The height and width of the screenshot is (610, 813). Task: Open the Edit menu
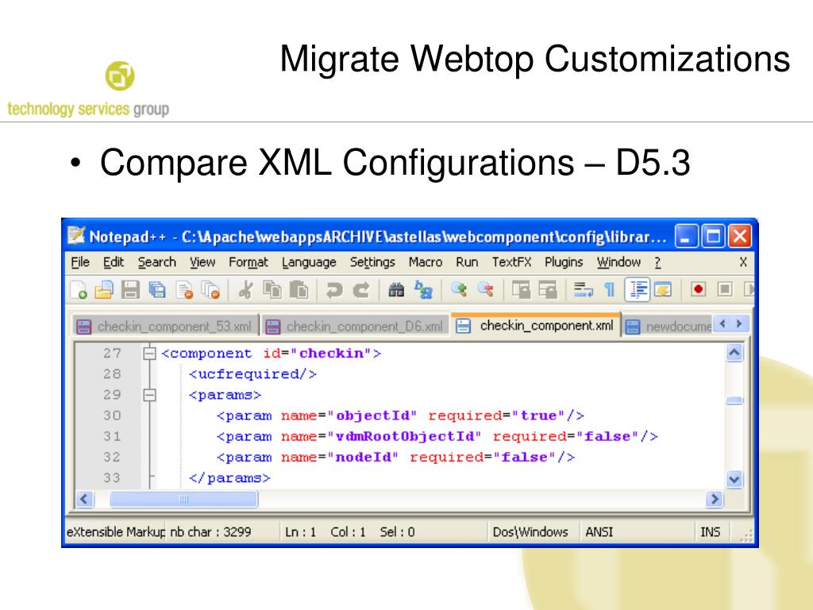[x=113, y=262]
